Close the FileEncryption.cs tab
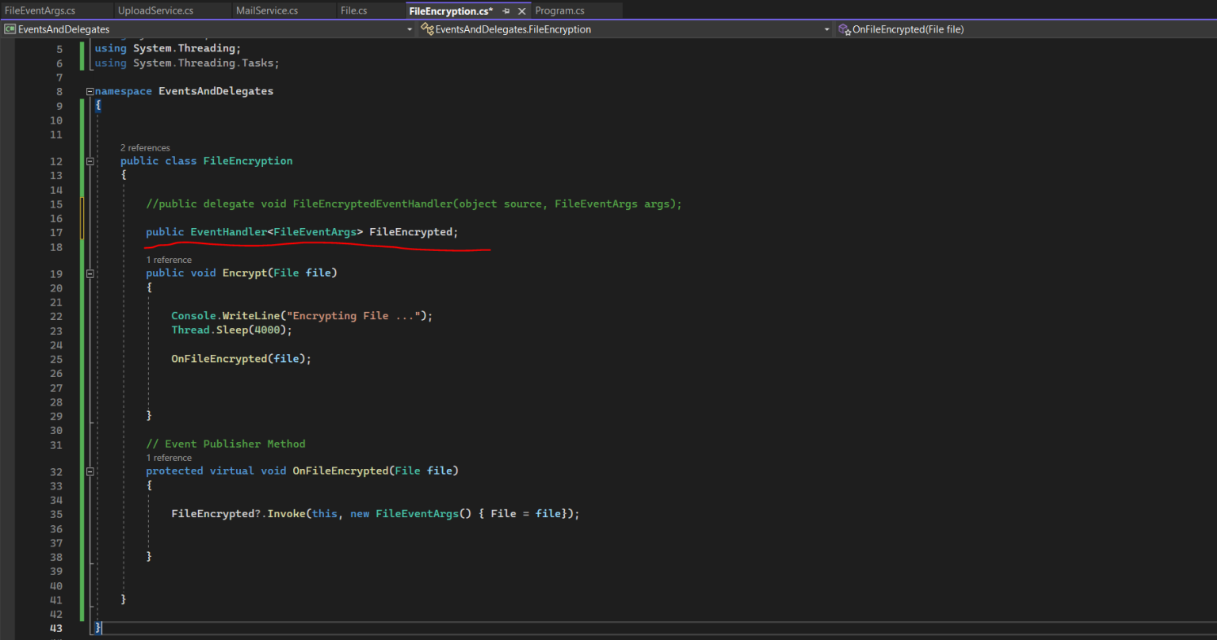The width and height of the screenshot is (1217, 640). [x=521, y=11]
